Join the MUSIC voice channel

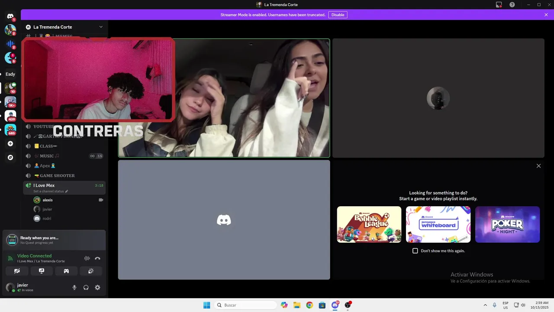pos(64,156)
